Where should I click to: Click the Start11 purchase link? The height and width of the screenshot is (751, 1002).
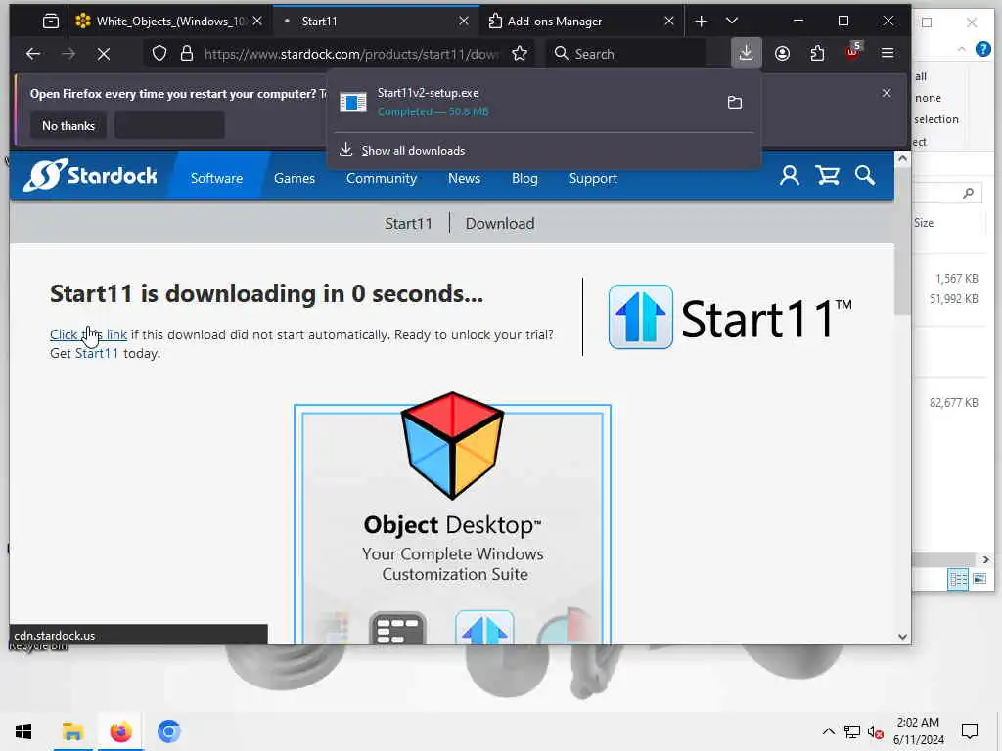pos(97,353)
